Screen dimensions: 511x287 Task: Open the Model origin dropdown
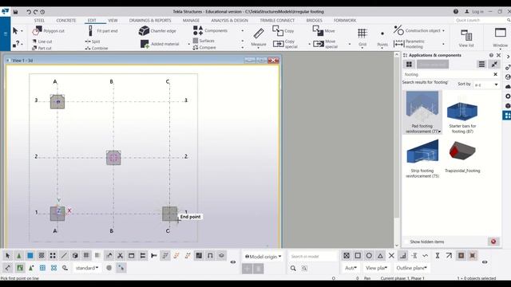point(263,257)
